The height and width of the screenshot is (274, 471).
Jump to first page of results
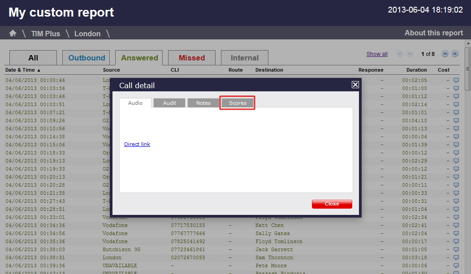tap(400, 54)
